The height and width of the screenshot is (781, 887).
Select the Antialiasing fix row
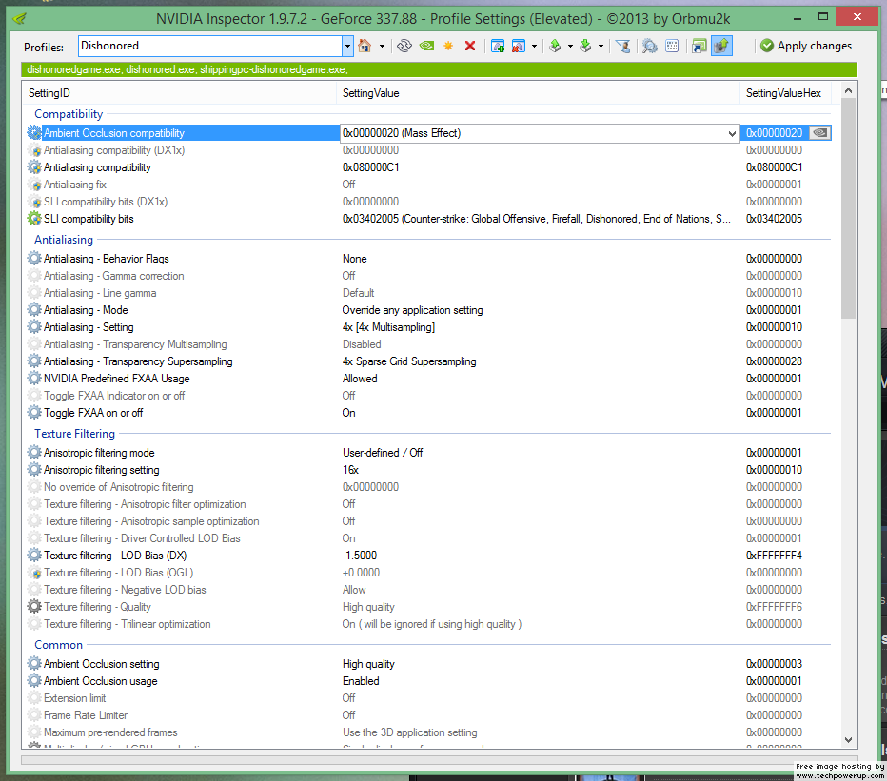click(429, 185)
